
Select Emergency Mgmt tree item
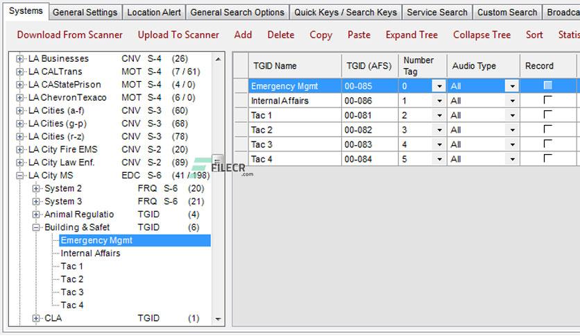[x=135, y=240]
